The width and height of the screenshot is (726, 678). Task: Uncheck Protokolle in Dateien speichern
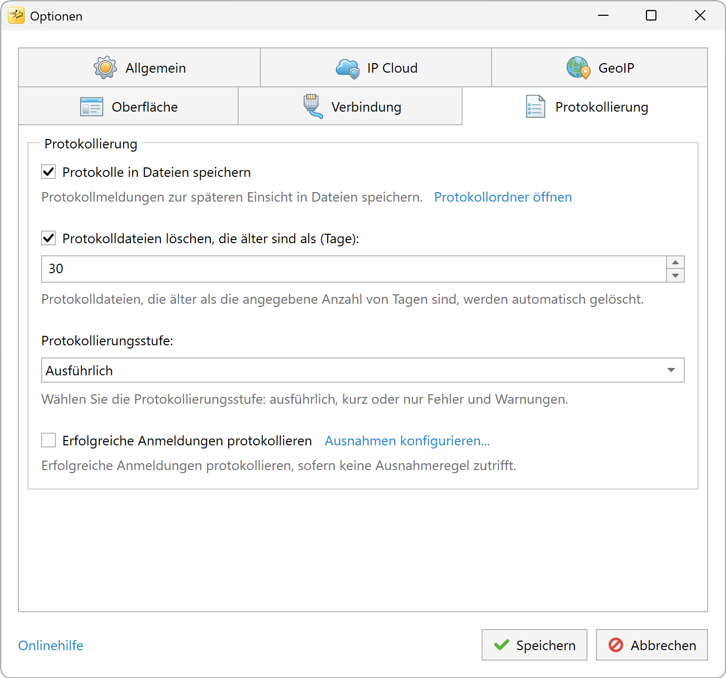coord(48,172)
